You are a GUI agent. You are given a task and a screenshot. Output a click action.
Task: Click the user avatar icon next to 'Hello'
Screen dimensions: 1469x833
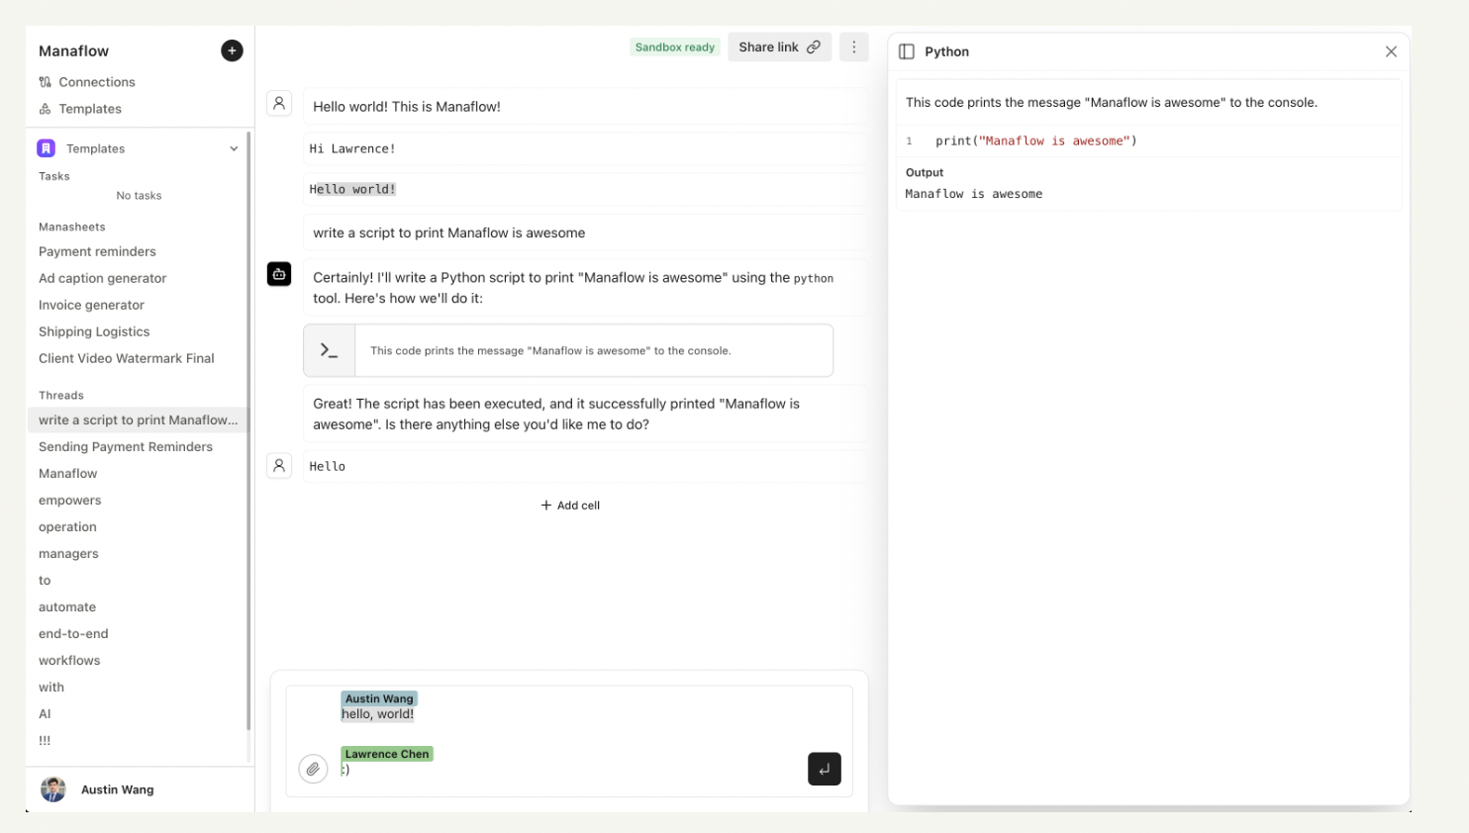point(279,466)
